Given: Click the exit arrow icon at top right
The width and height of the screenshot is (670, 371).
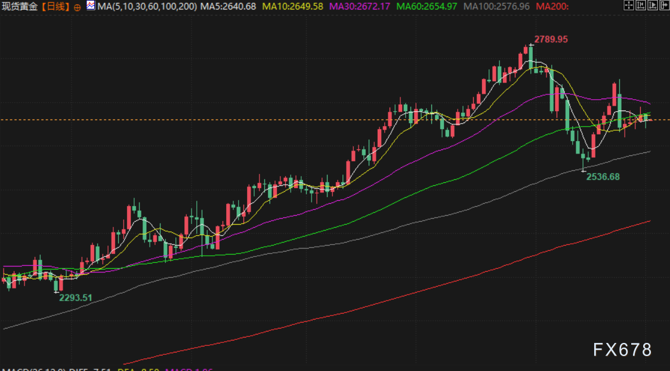Looking at the screenshot, I should click(665, 5).
